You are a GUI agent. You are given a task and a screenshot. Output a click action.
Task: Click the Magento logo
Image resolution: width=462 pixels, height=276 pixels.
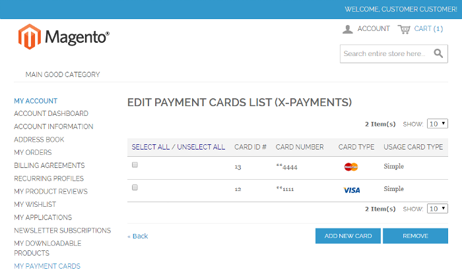coord(63,37)
